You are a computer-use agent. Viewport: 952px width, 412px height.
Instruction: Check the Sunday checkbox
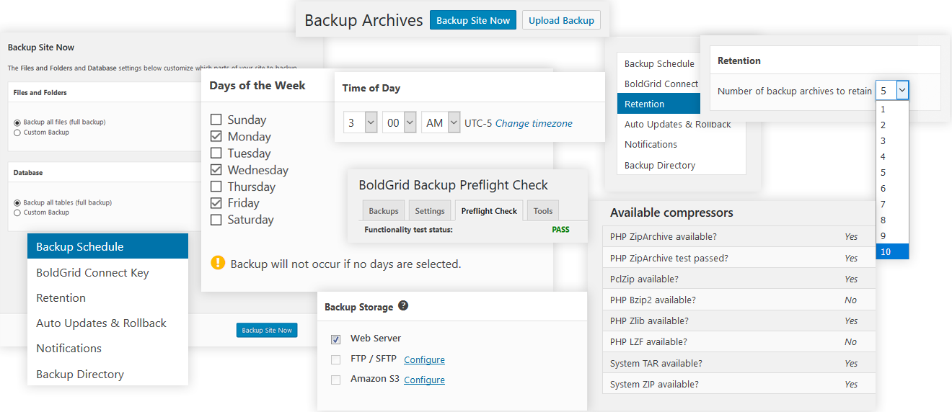click(x=216, y=120)
